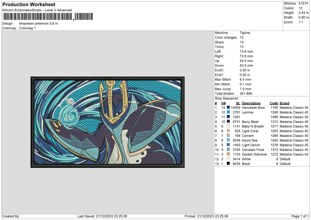
Task: Click code 1166 in first row
Action: [x=274, y=108]
